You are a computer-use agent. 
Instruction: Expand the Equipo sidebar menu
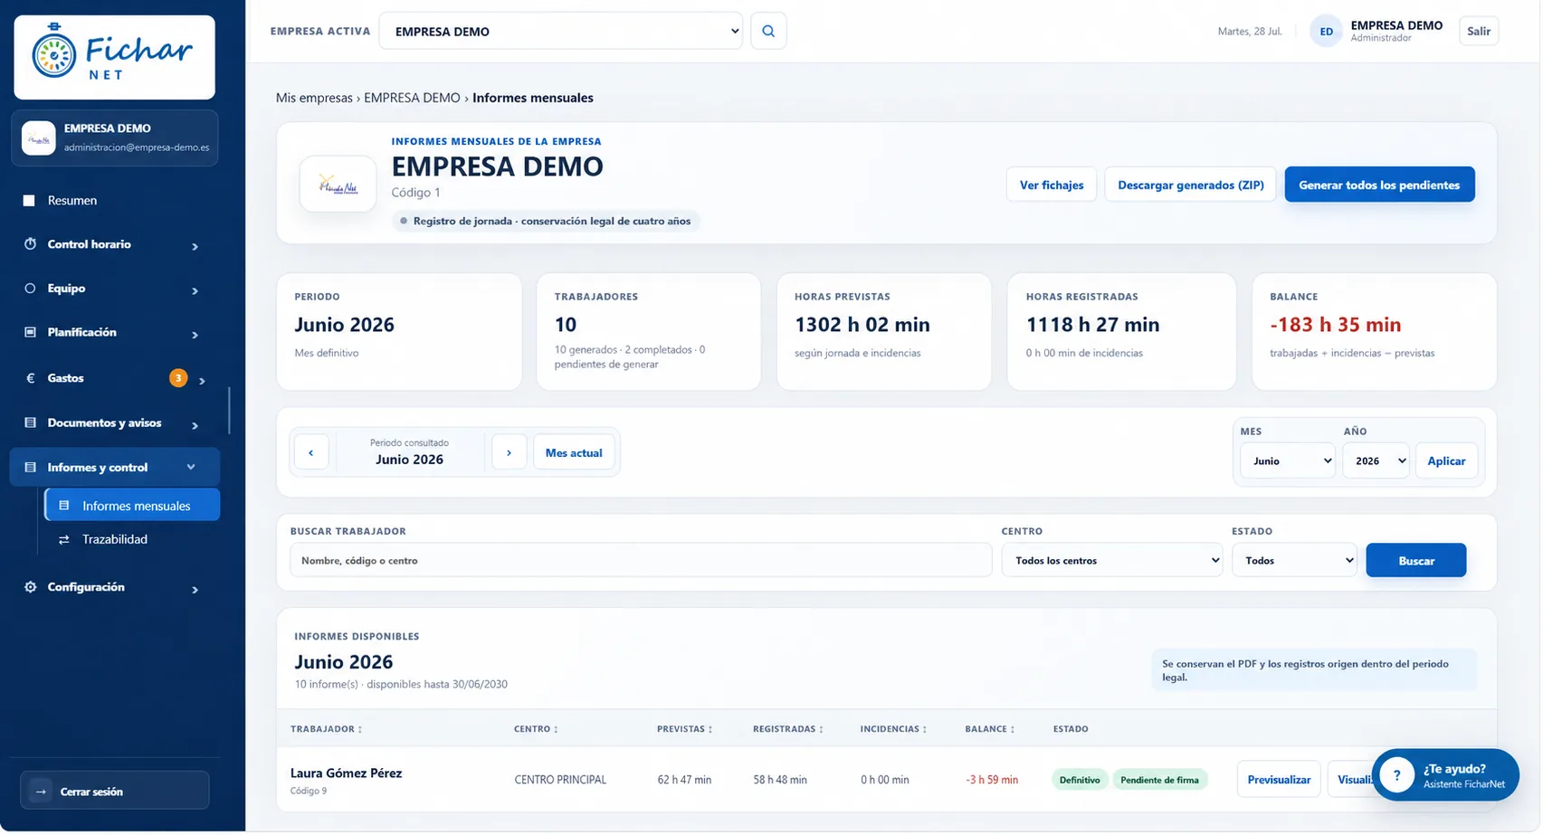(x=115, y=289)
